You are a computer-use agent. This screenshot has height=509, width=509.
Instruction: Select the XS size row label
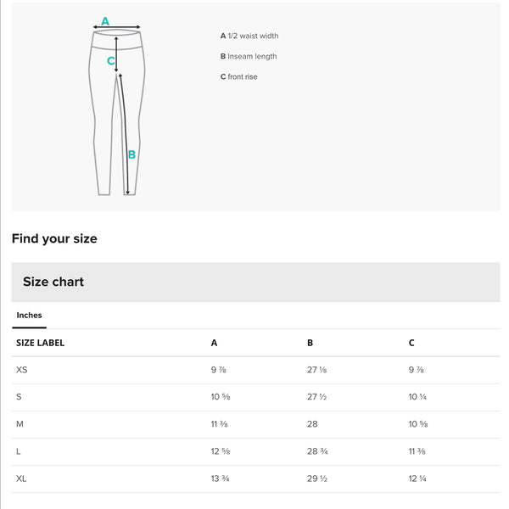pos(22,370)
